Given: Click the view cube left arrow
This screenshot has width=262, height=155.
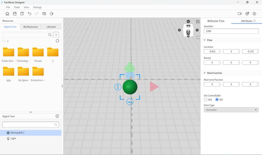Looking at the screenshot, I should pyautogui.click(x=179, y=30).
